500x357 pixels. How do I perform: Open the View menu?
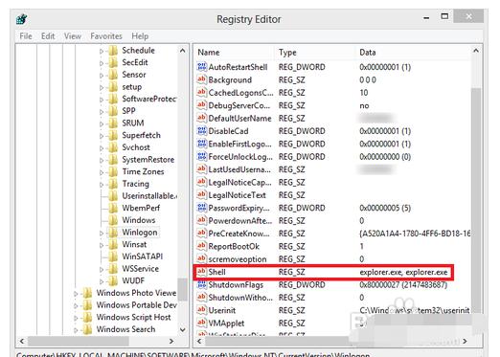pyautogui.click(x=73, y=36)
